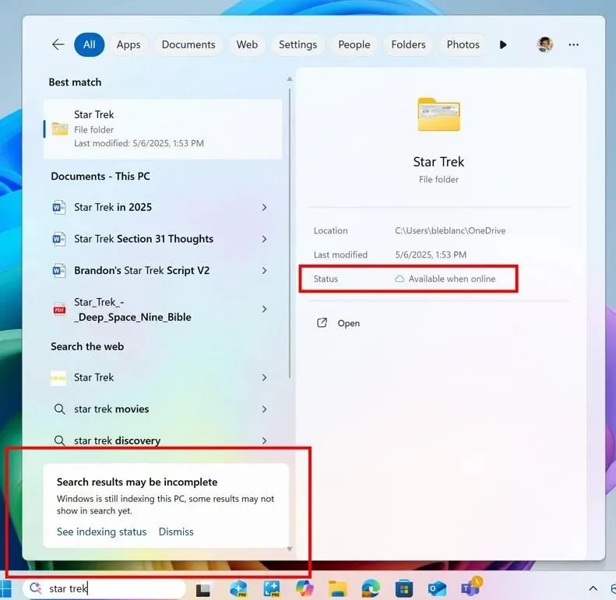The height and width of the screenshot is (600, 616).
Task: Switch to the Apps filter tab
Action: [x=128, y=45]
